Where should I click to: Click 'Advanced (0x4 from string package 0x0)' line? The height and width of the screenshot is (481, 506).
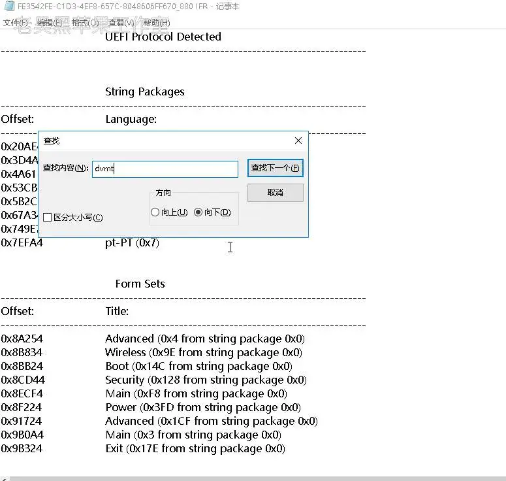pos(205,339)
